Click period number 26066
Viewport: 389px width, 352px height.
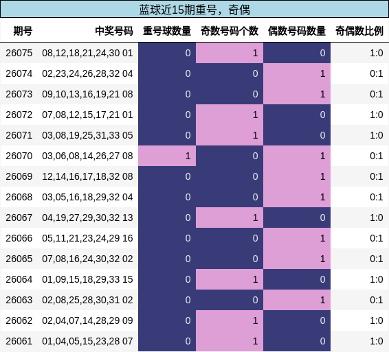click(x=19, y=238)
